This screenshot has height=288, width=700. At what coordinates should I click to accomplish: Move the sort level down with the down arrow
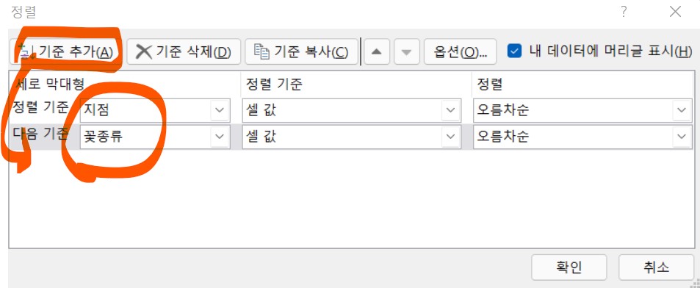[406, 51]
